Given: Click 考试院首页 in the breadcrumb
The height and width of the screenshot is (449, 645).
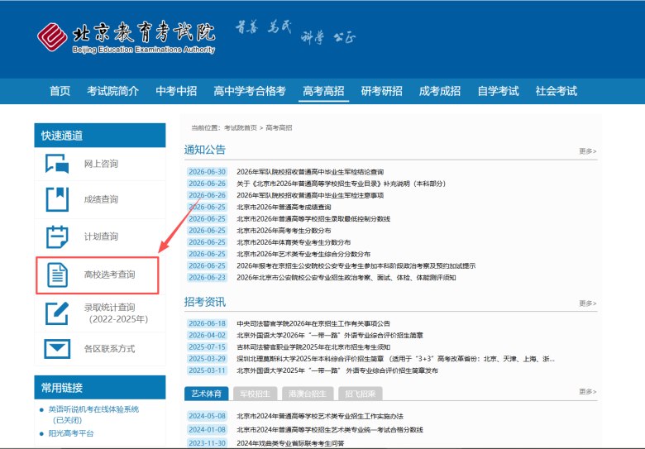Looking at the screenshot, I should coord(241,128).
